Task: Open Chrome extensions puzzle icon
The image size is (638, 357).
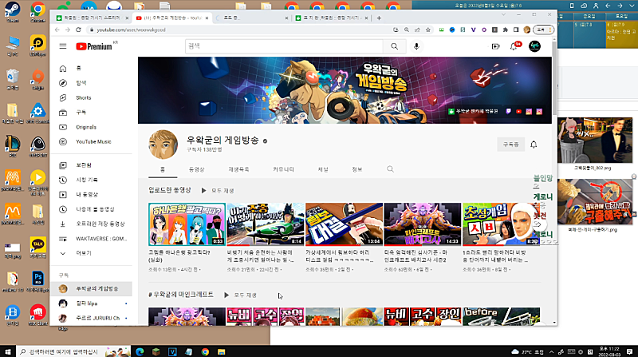Action: pos(506,30)
